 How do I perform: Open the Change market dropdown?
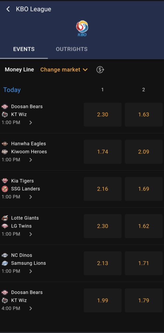pos(64,70)
